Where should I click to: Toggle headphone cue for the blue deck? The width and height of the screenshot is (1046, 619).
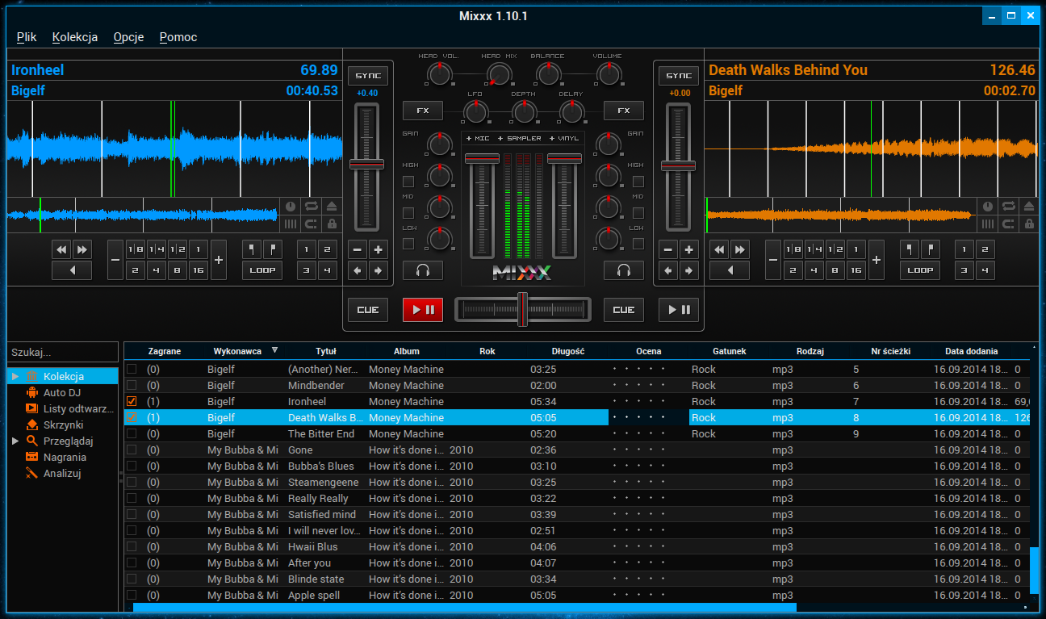(423, 270)
